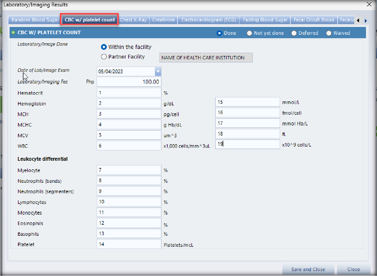The height and width of the screenshot is (276, 377).
Task: Close the Laboratory/Imaging Results window
Action: tap(369, 4)
